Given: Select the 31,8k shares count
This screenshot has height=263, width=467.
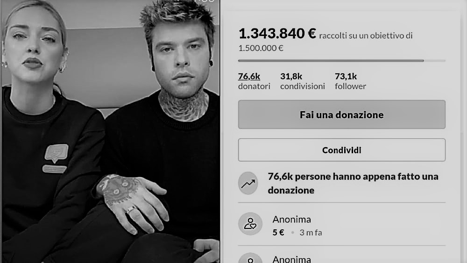Looking at the screenshot, I should [291, 77].
